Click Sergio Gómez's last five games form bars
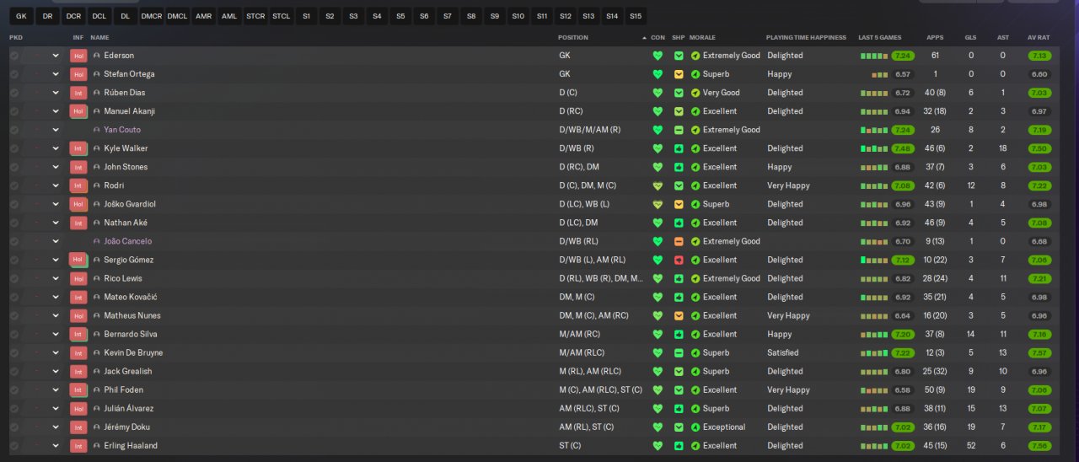Screen dimensions: 1079x462 coord(874,260)
